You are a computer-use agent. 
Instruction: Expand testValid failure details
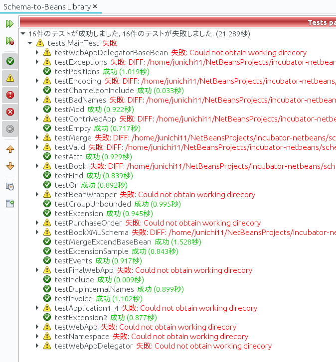[x=37, y=147]
